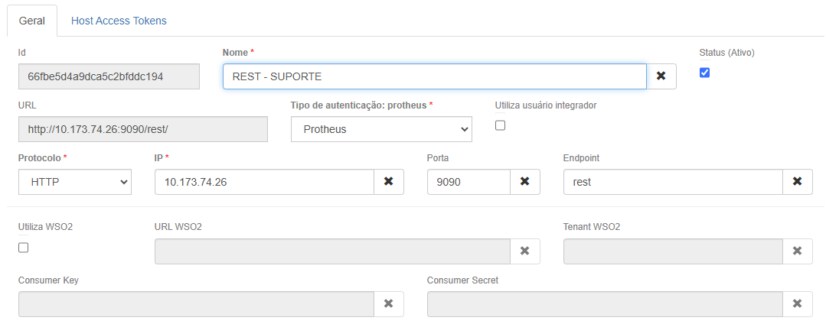Clear the URL WSO2 field with X icon
Viewport: 826px width, 324px height.
point(525,251)
